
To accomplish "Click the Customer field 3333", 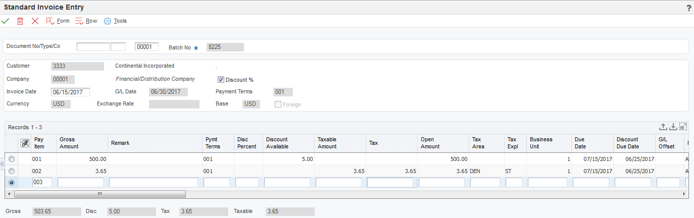I will click(78, 66).
